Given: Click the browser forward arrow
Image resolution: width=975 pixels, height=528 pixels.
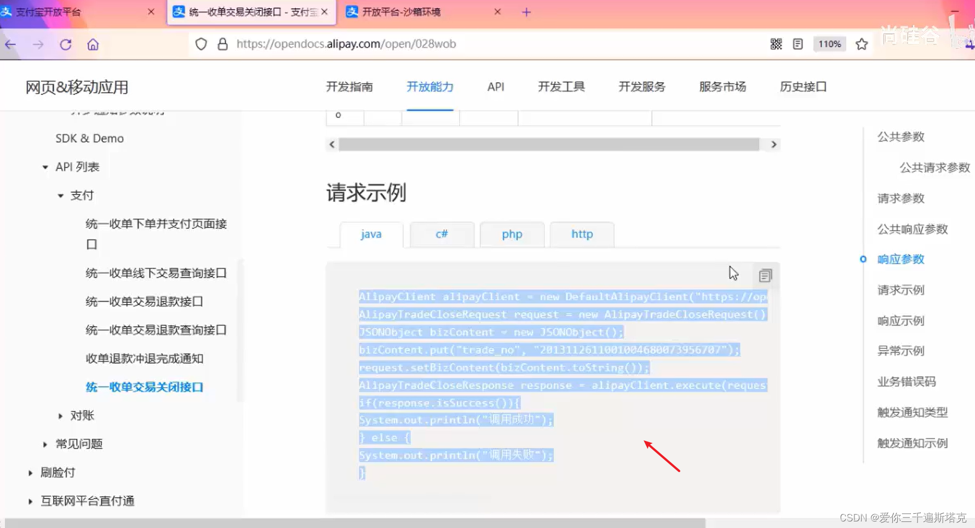Looking at the screenshot, I should pyautogui.click(x=38, y=44).
